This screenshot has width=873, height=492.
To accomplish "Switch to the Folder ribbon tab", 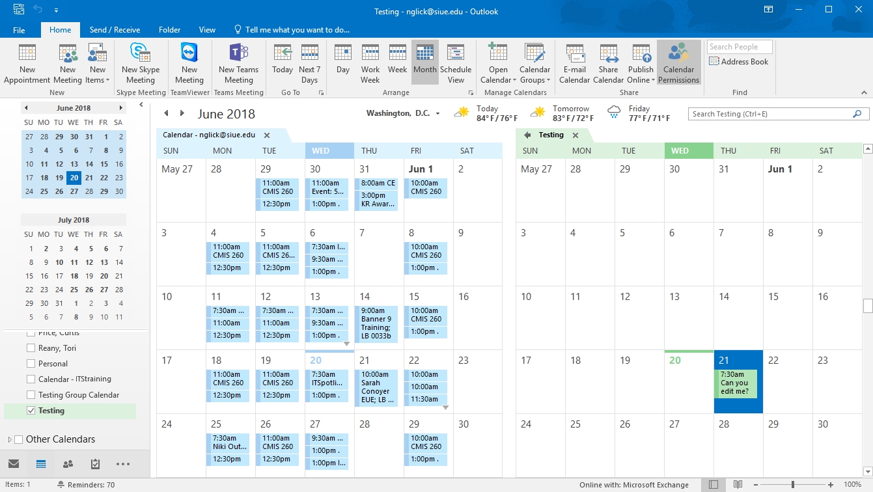I will tap(169, 30).
